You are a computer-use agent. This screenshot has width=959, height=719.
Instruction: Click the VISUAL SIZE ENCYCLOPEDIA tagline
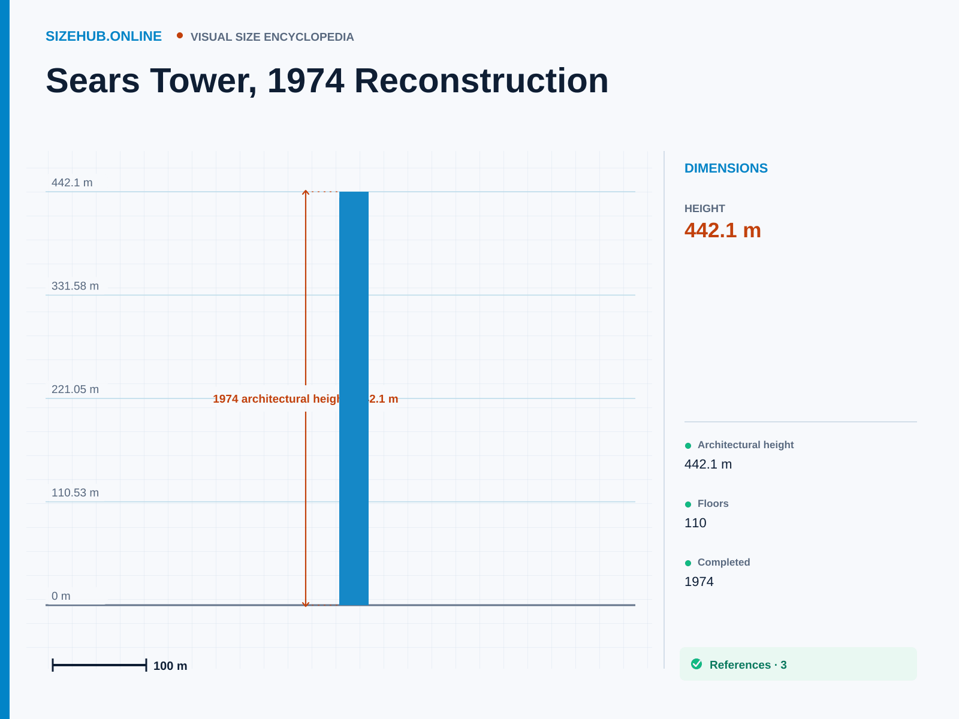(272, 37)
